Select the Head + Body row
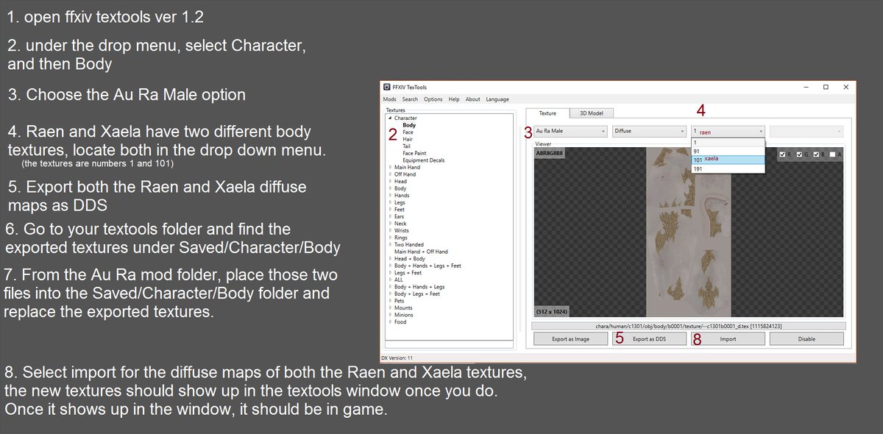Screen dimensions: 883x434 [410, 259]
